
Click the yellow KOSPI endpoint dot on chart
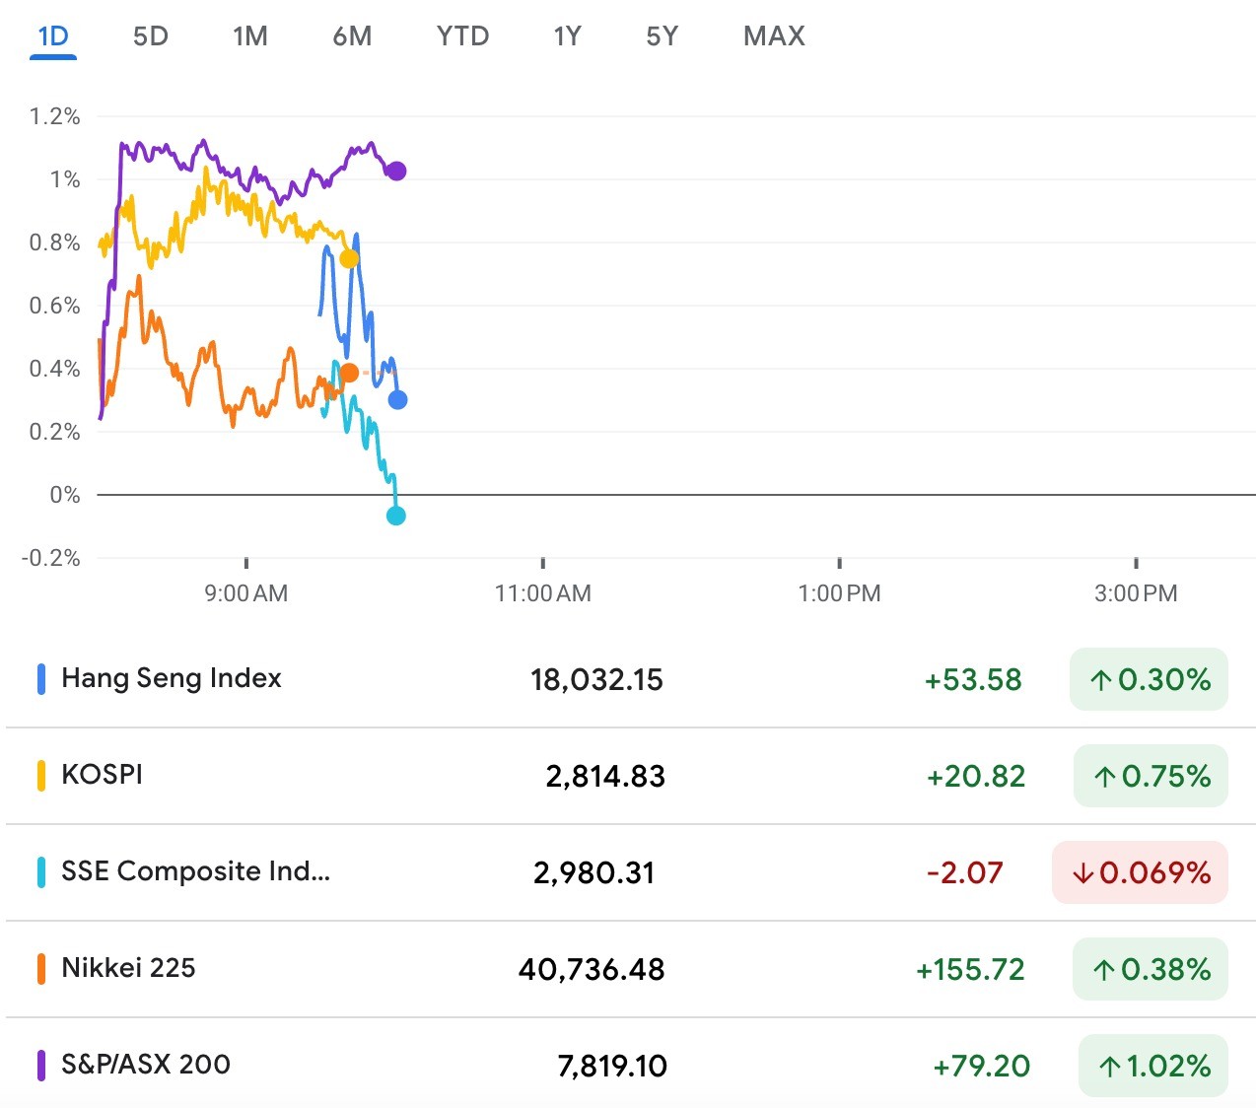(349, 259)
